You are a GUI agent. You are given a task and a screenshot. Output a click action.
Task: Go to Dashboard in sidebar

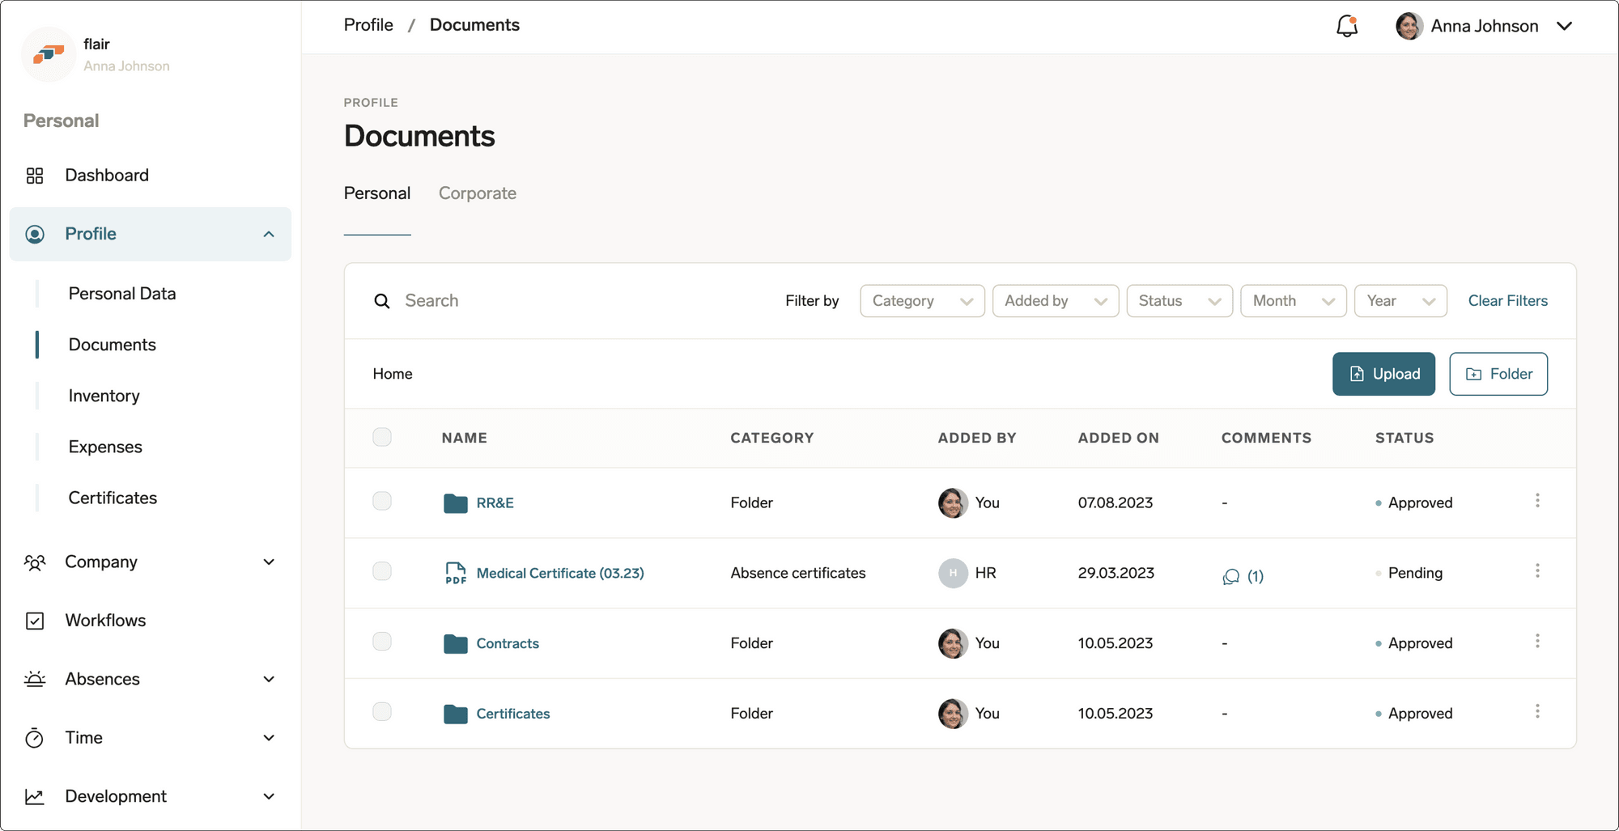pyautogui.click(x=107, y=176)
